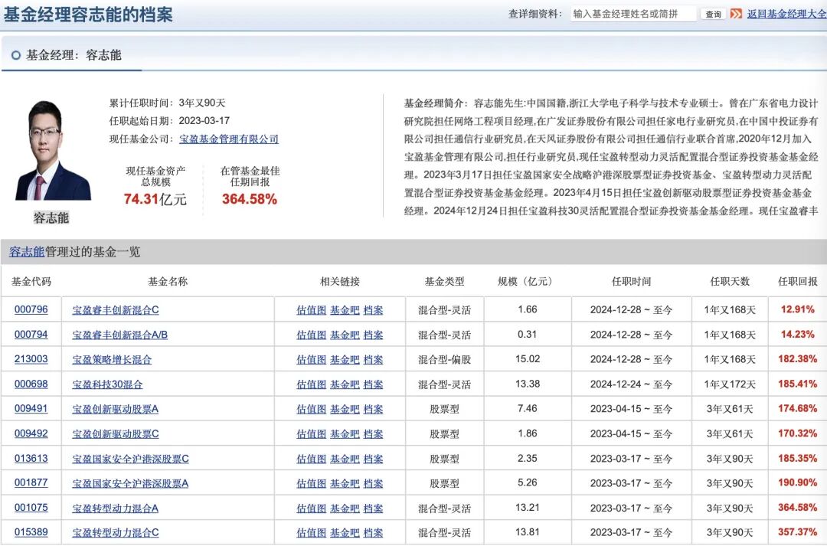
Task: Click the 357.37% return cell
Action: (x=797, y=532)
